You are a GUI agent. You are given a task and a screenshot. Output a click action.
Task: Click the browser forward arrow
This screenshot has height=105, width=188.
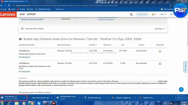(5, 6)
